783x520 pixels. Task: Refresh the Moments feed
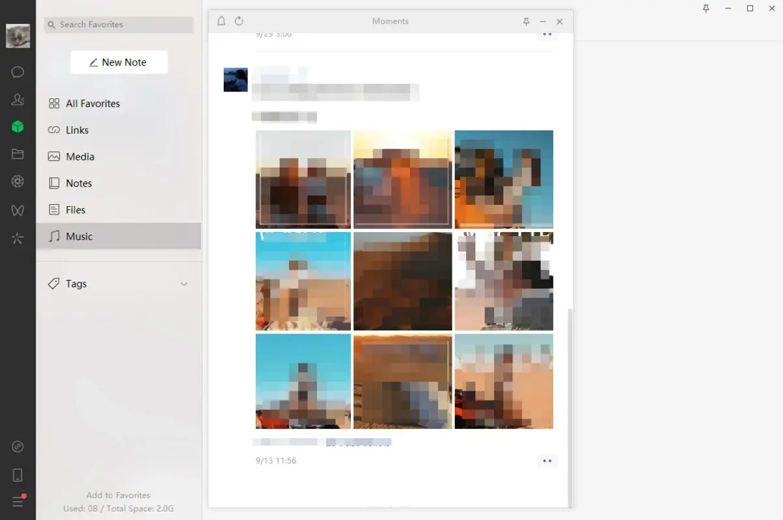coord(240,21)
